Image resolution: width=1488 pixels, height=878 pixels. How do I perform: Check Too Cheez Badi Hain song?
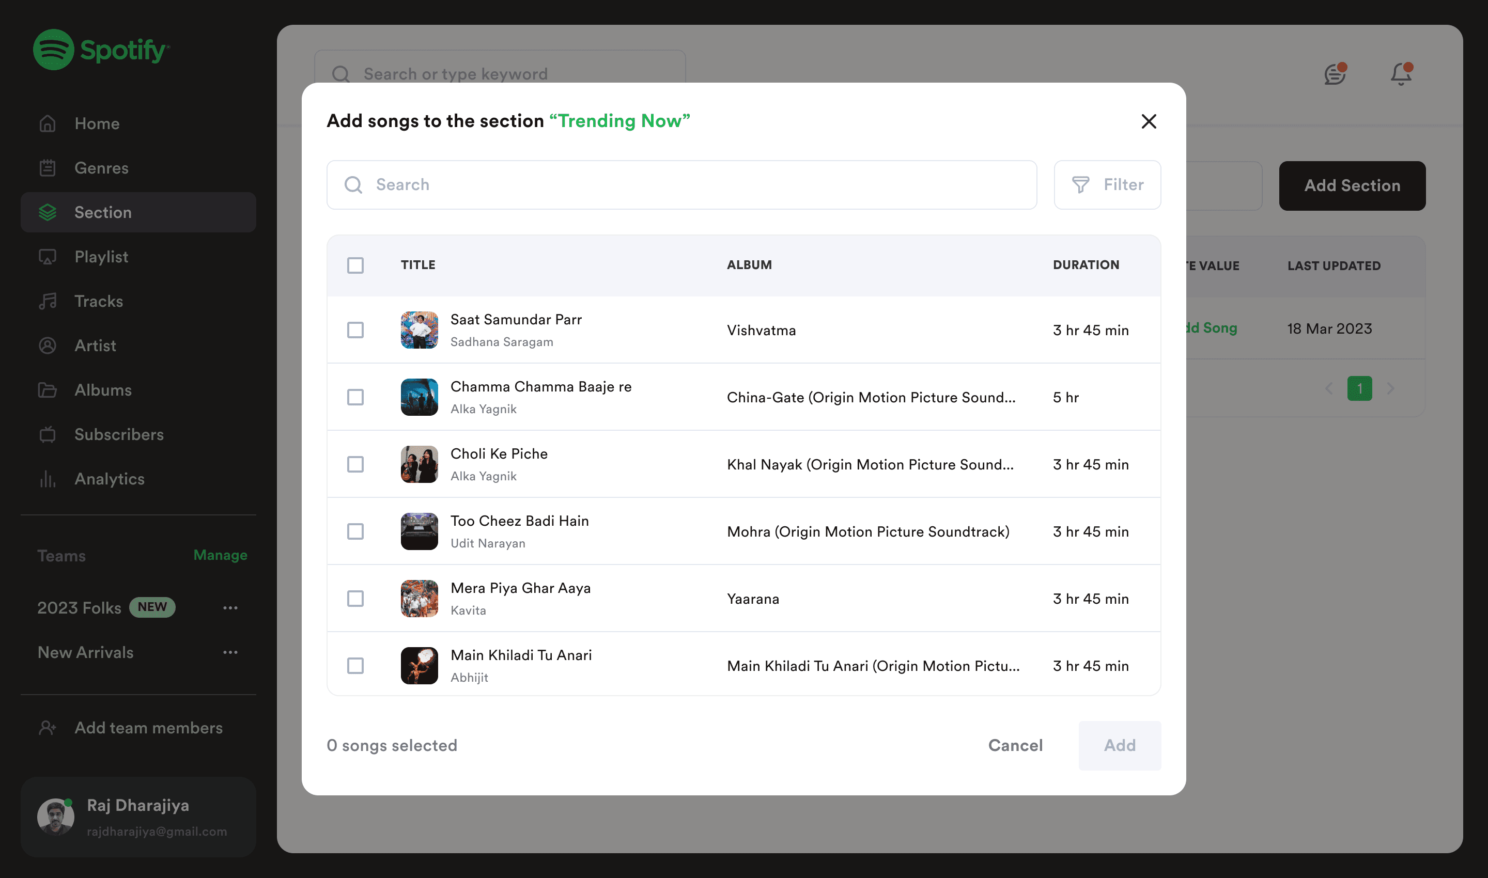[355, 531]
